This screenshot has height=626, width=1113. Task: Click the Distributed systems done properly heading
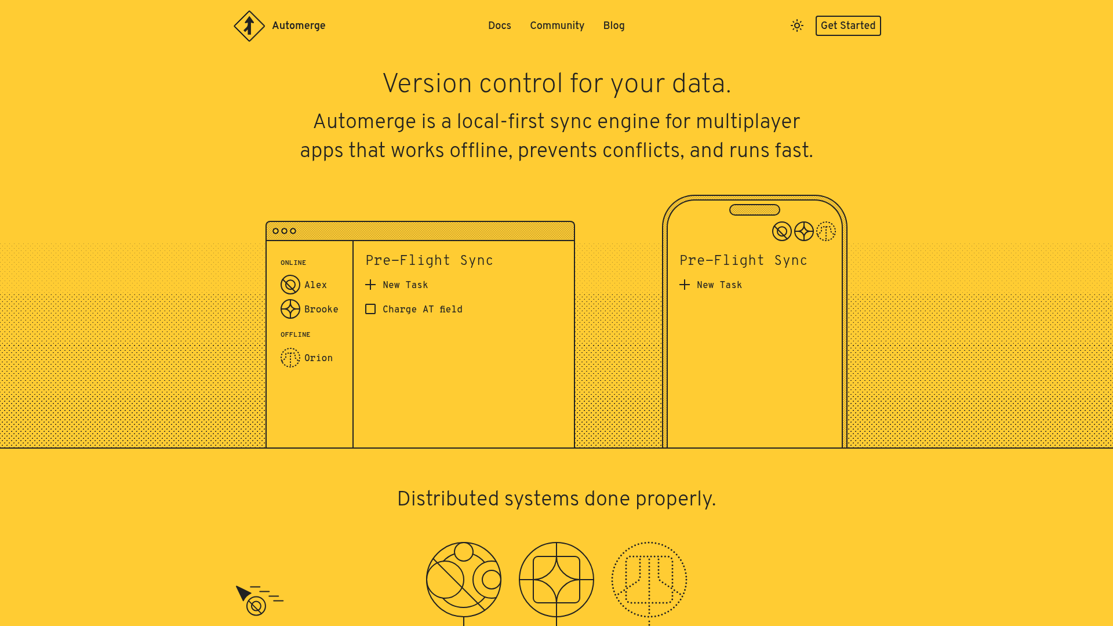[556, 499]
